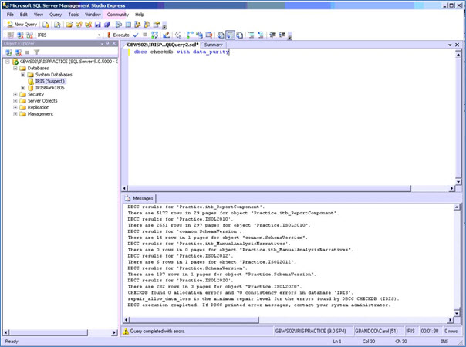Open the Properties Window toolbar icon
466x347 pixels.
(157, 25)
